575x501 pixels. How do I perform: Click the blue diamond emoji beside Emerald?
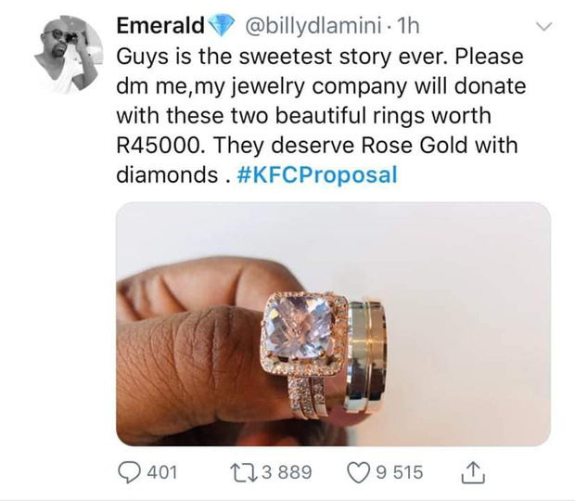point(223,28)
